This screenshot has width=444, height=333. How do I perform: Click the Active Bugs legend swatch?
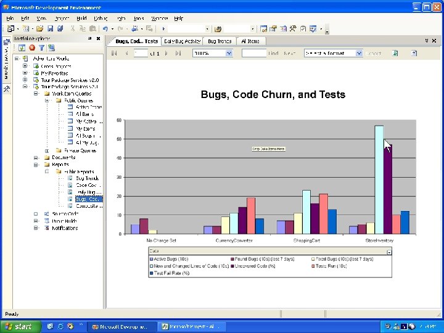[152, 259]
